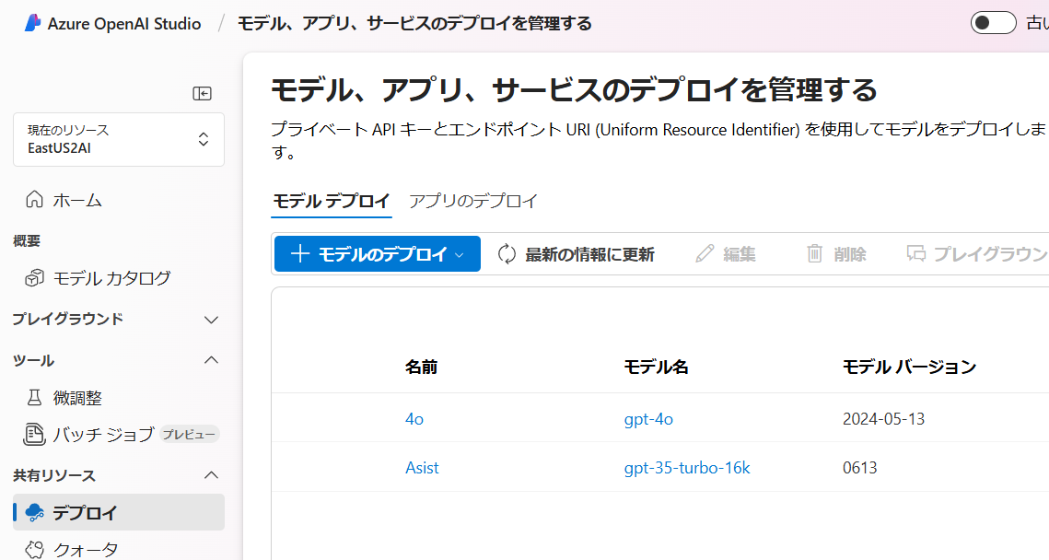Click the 編集 toolbar button

pos(726,254)
